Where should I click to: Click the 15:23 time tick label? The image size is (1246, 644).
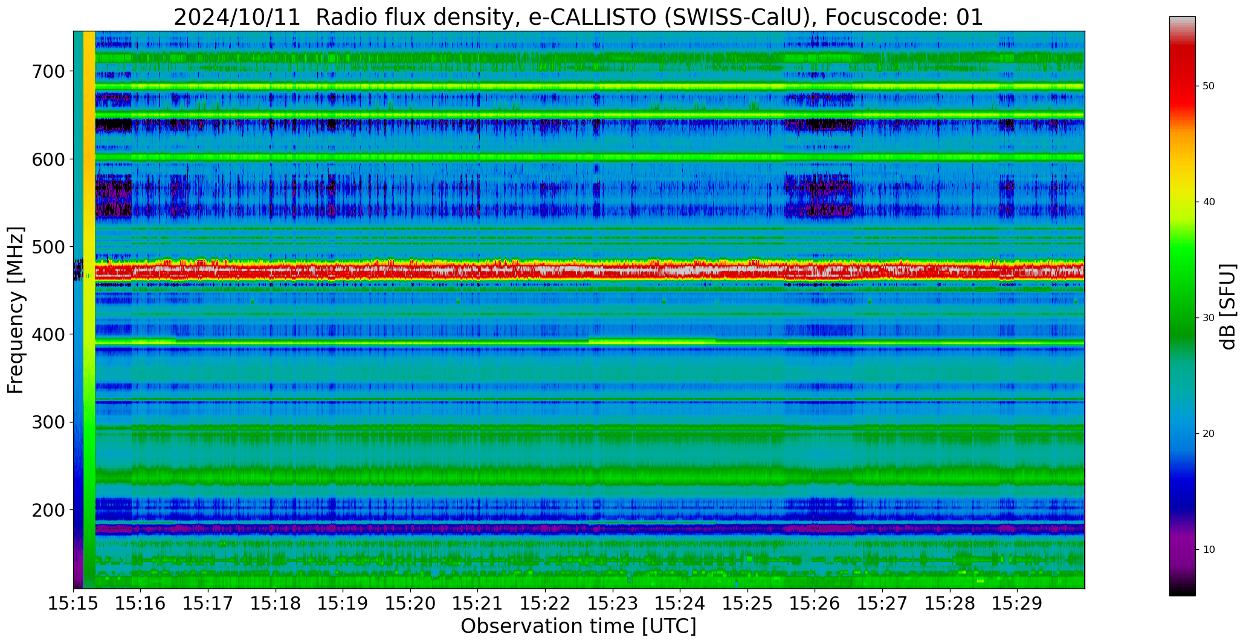(x=613, y=604)
